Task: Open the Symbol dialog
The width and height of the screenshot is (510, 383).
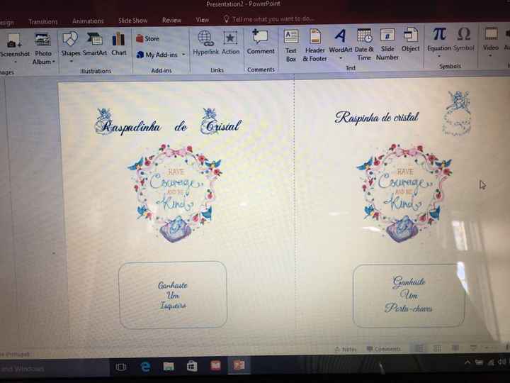Action: [464, 39]
